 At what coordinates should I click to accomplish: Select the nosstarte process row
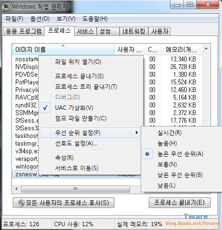[x=27, y=59]
